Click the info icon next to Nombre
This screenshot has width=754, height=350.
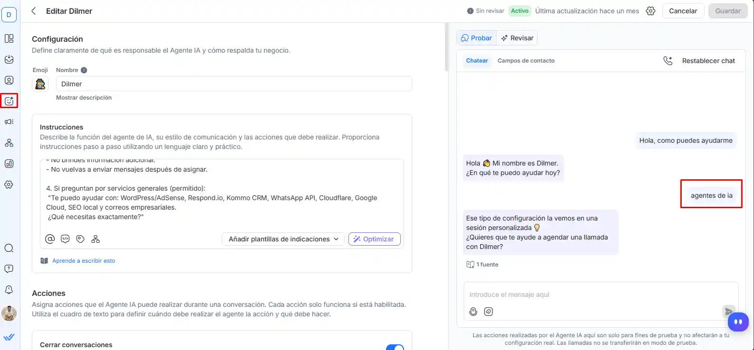coord(84,70)
